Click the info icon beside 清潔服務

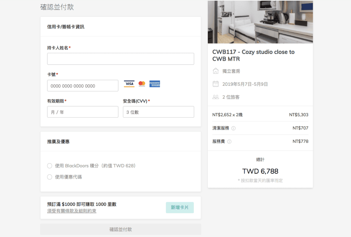pyautogui.click(x=233, y=128)
